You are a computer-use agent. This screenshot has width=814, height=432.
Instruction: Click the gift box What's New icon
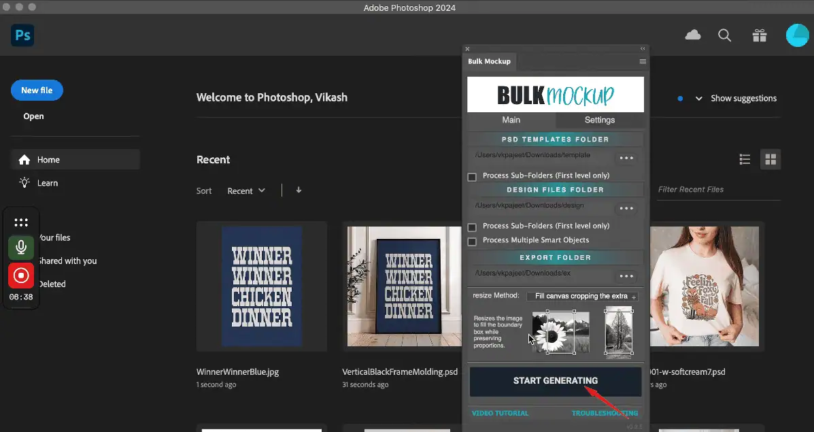(x=759, y=35)
